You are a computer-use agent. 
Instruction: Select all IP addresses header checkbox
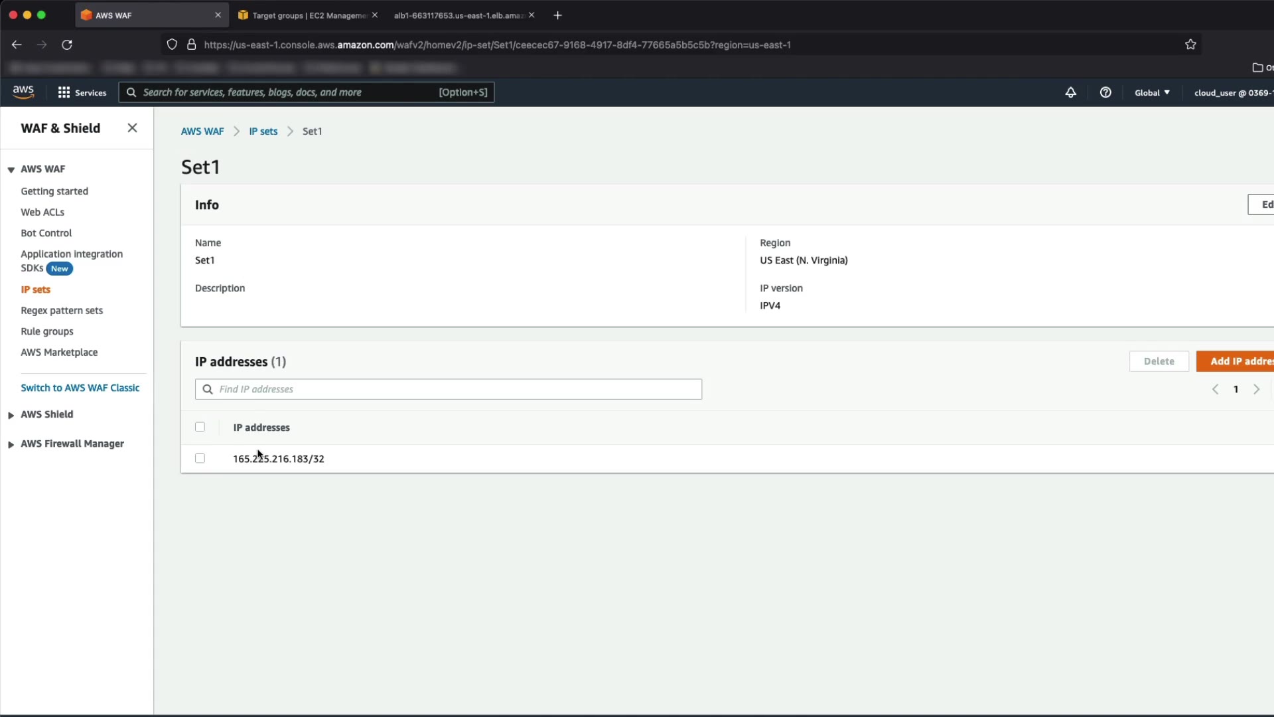pyautogui.click(x=200, y=427)
